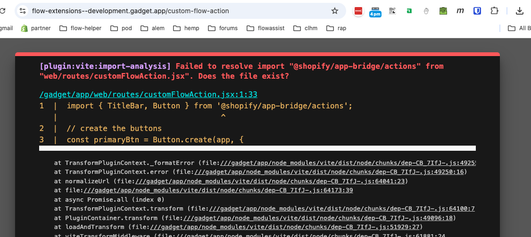531x237 pixels.
Task: Open the flowassist bookmarks folder
Action: [265, 28]
